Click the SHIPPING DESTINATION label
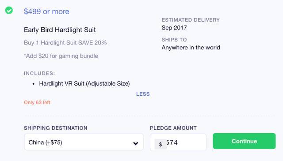Viewport: 283px width, 161px height. tap(56, 128)
